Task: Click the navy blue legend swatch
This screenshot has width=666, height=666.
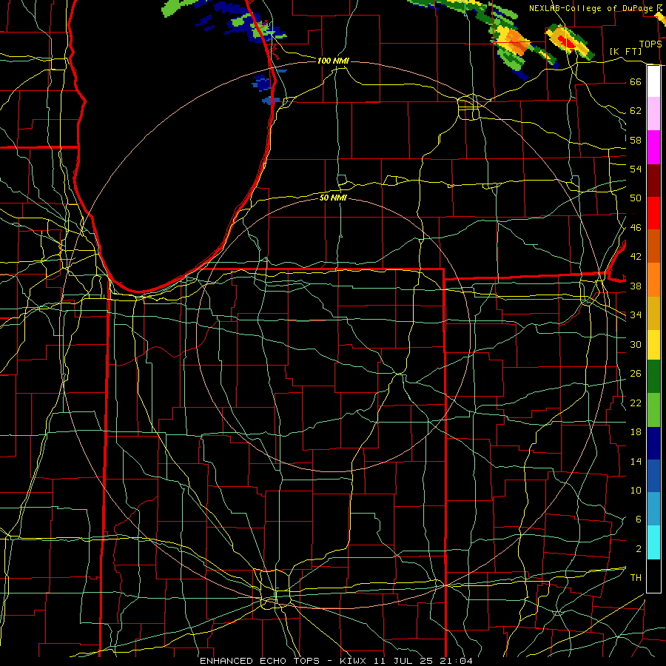Action: pos(653,443)
